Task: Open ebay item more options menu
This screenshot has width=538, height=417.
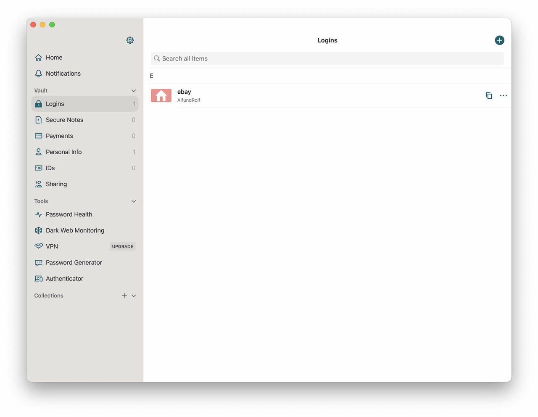Action: pyautogui.click(x=504, y=95)
